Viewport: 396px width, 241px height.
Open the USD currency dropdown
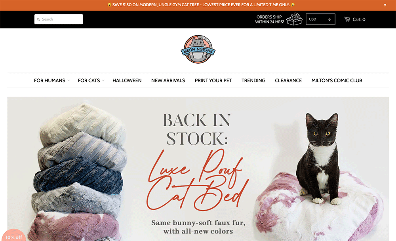point(320,19)
